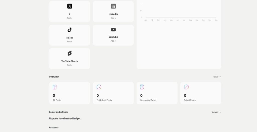The width and height of the screenshot is (257, 132).
Task: Add a TikTok account via Add +
Action: 70,42
